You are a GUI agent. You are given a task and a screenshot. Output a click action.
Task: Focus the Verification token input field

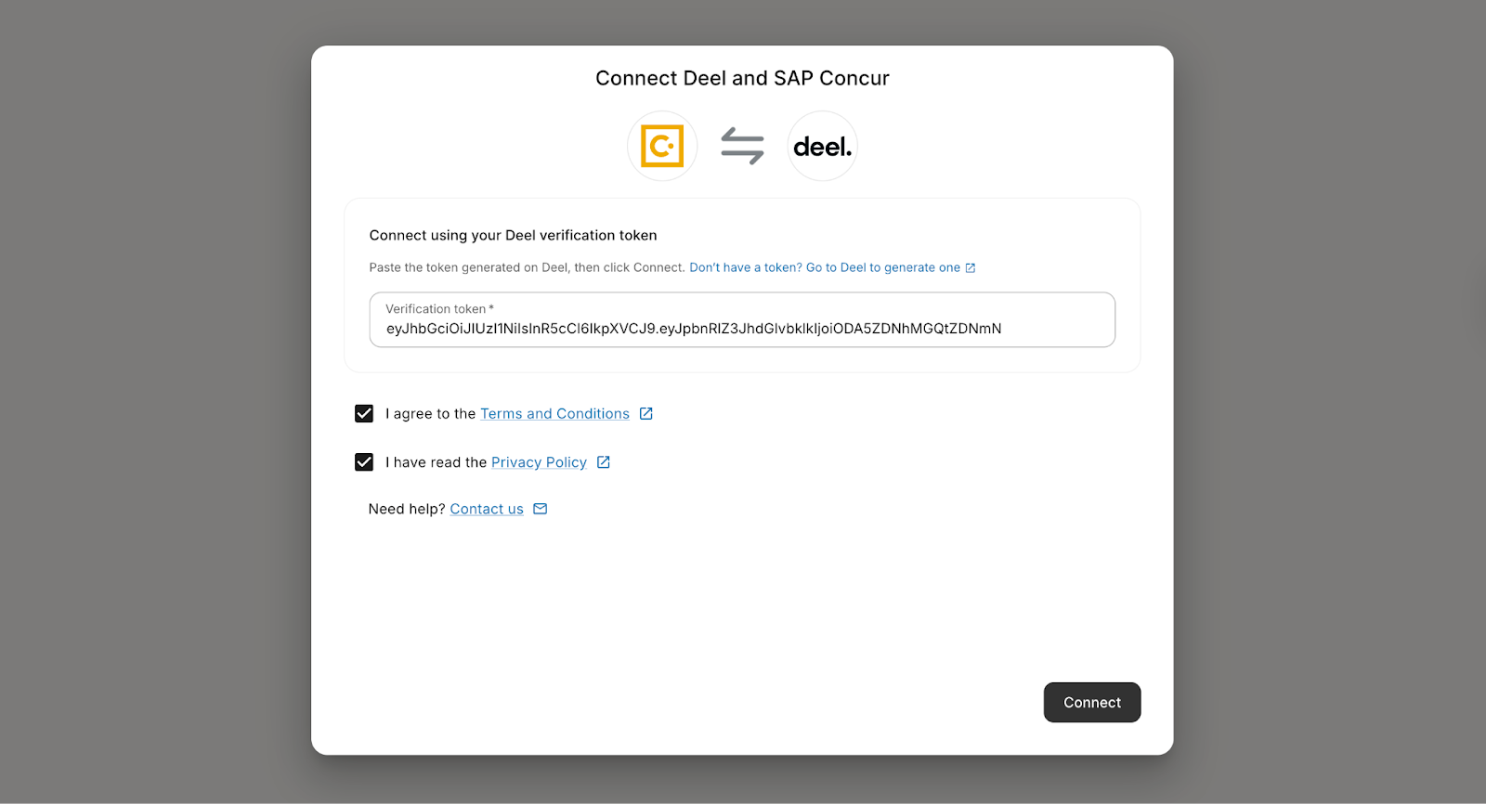pos(741,329)
